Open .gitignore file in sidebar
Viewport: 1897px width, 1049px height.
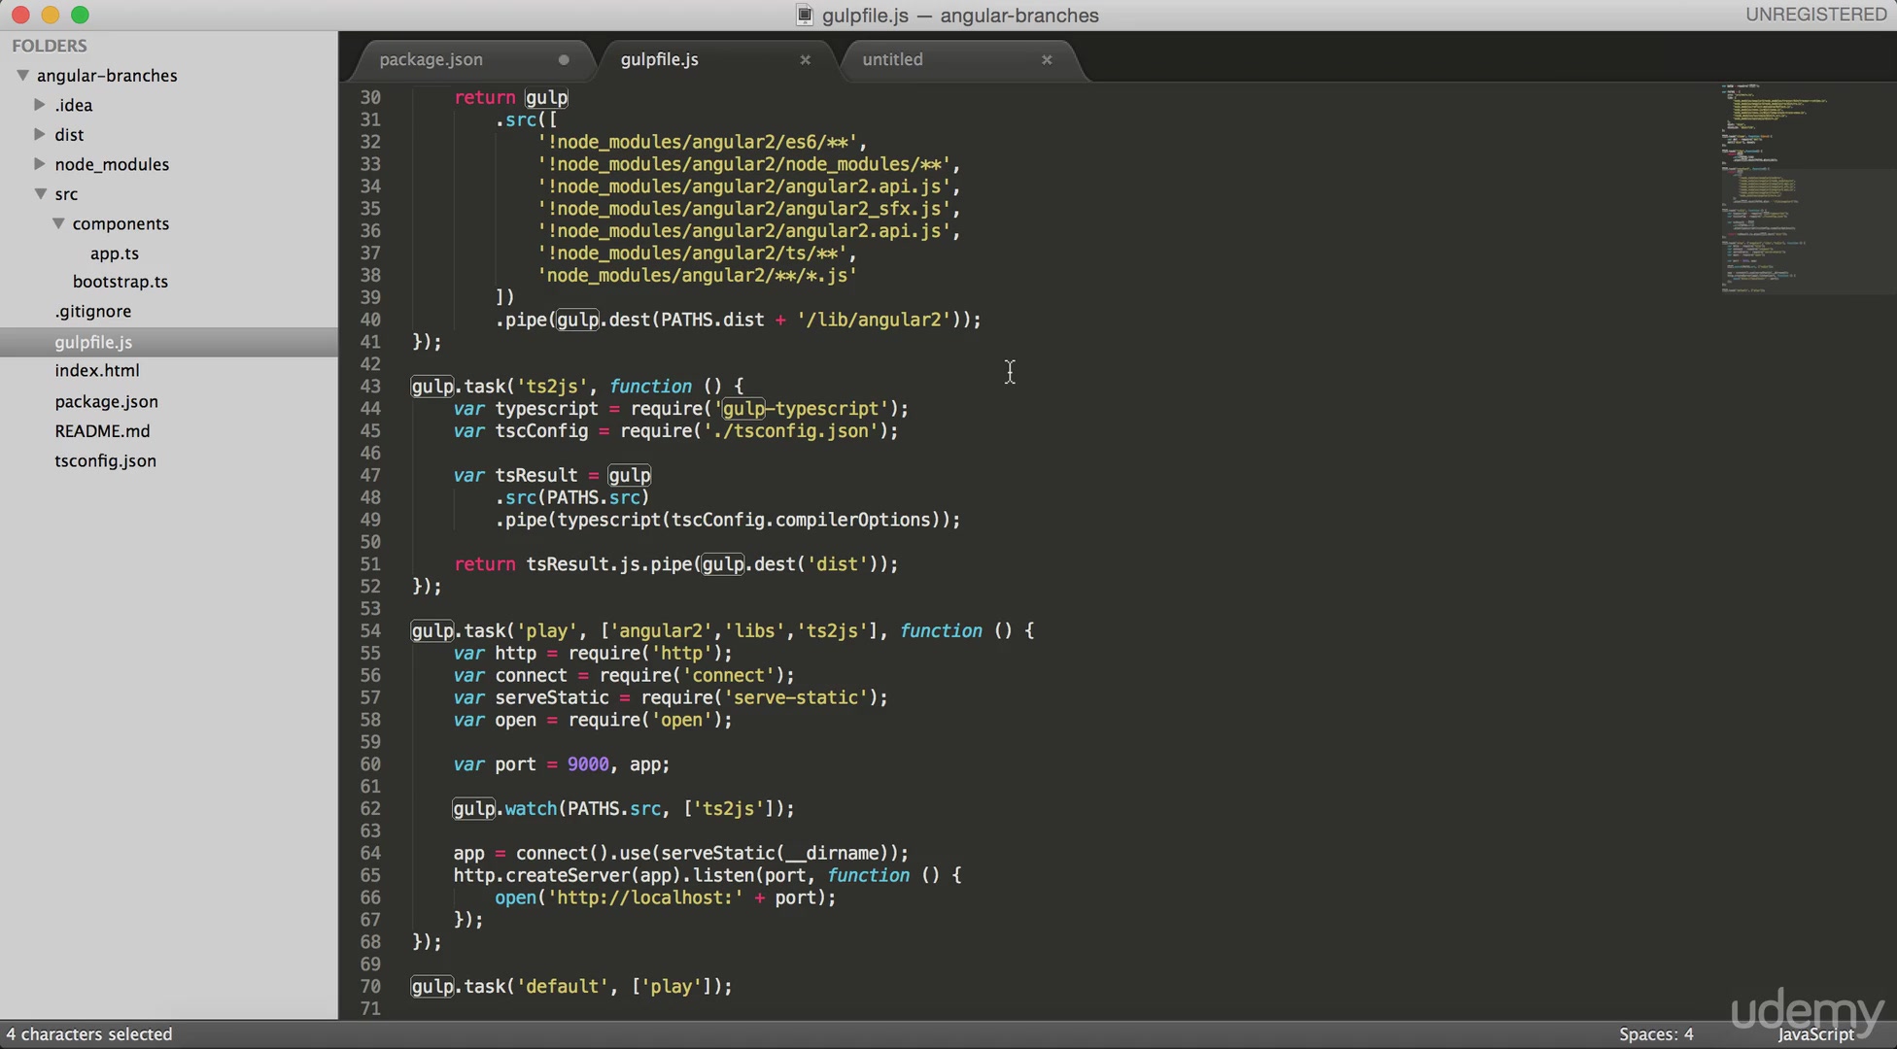pyautogui.click(x=93, y=311)
